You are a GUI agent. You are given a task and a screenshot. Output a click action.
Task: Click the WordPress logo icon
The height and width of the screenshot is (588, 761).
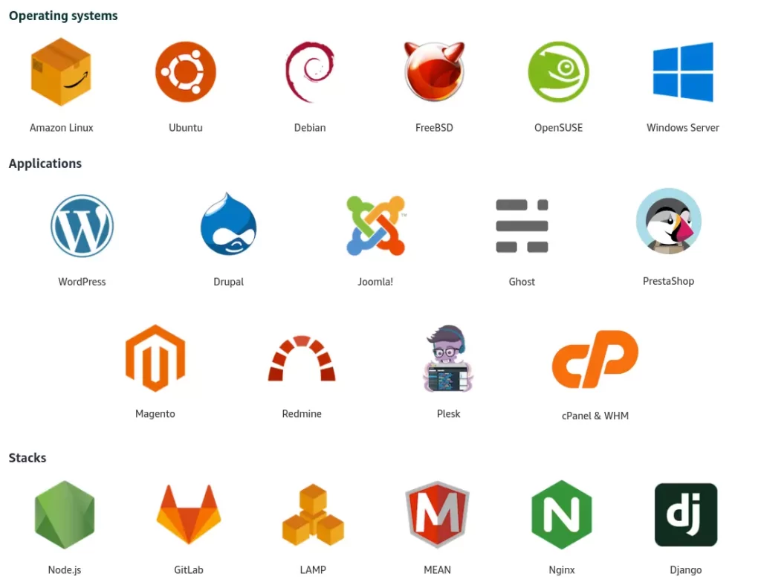tap(82, 226)
